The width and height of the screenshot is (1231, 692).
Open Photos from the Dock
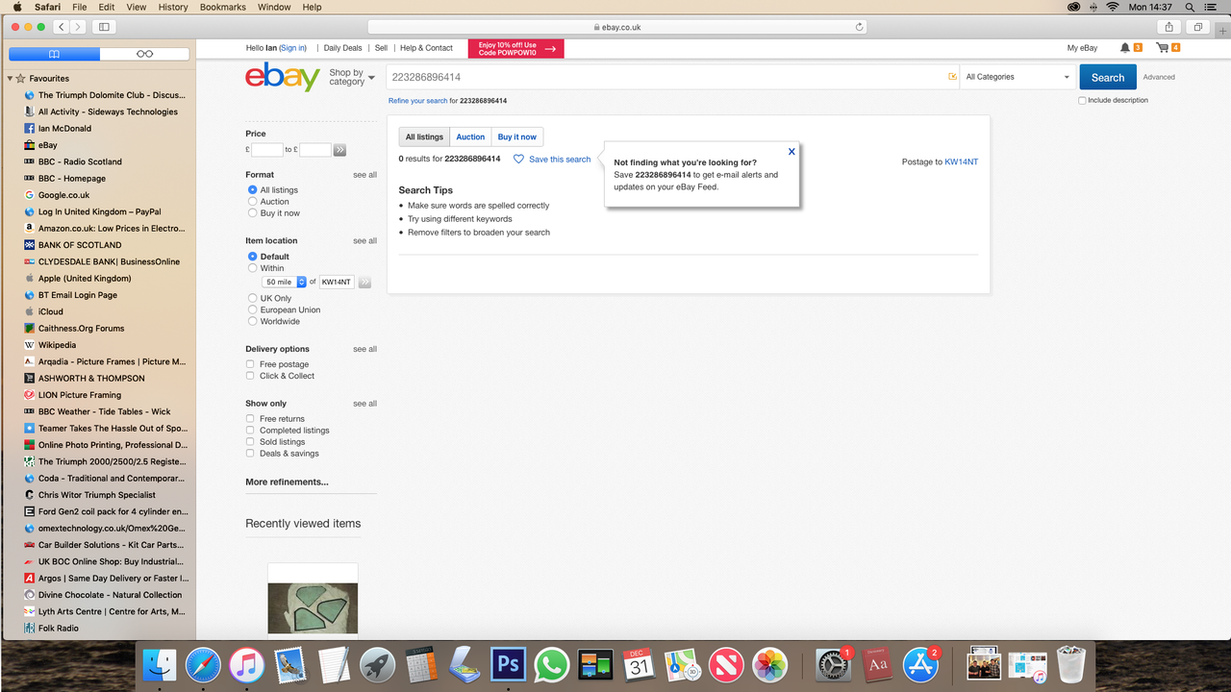coord(769,665)
